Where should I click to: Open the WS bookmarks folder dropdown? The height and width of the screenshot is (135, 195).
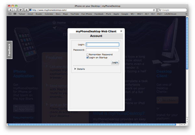(133, 14)
